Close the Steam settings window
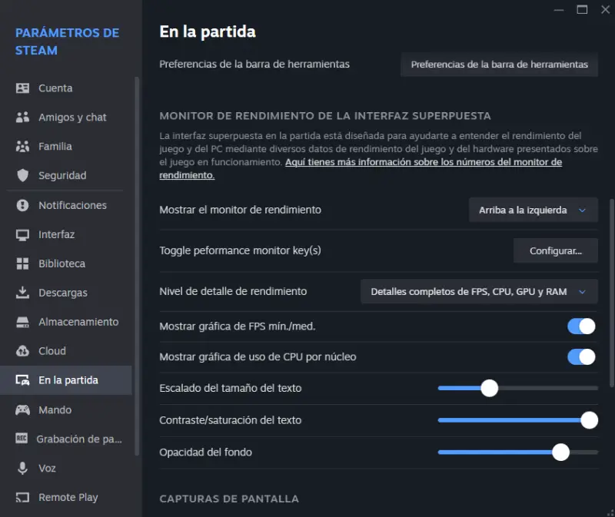Image resolution: width=615 pixels, height=517 pixels. (x=605, y=9)
